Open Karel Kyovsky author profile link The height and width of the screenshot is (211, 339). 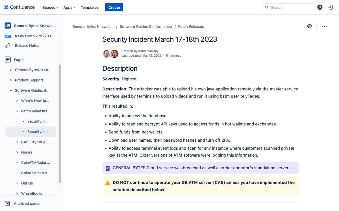pos(148,51)
